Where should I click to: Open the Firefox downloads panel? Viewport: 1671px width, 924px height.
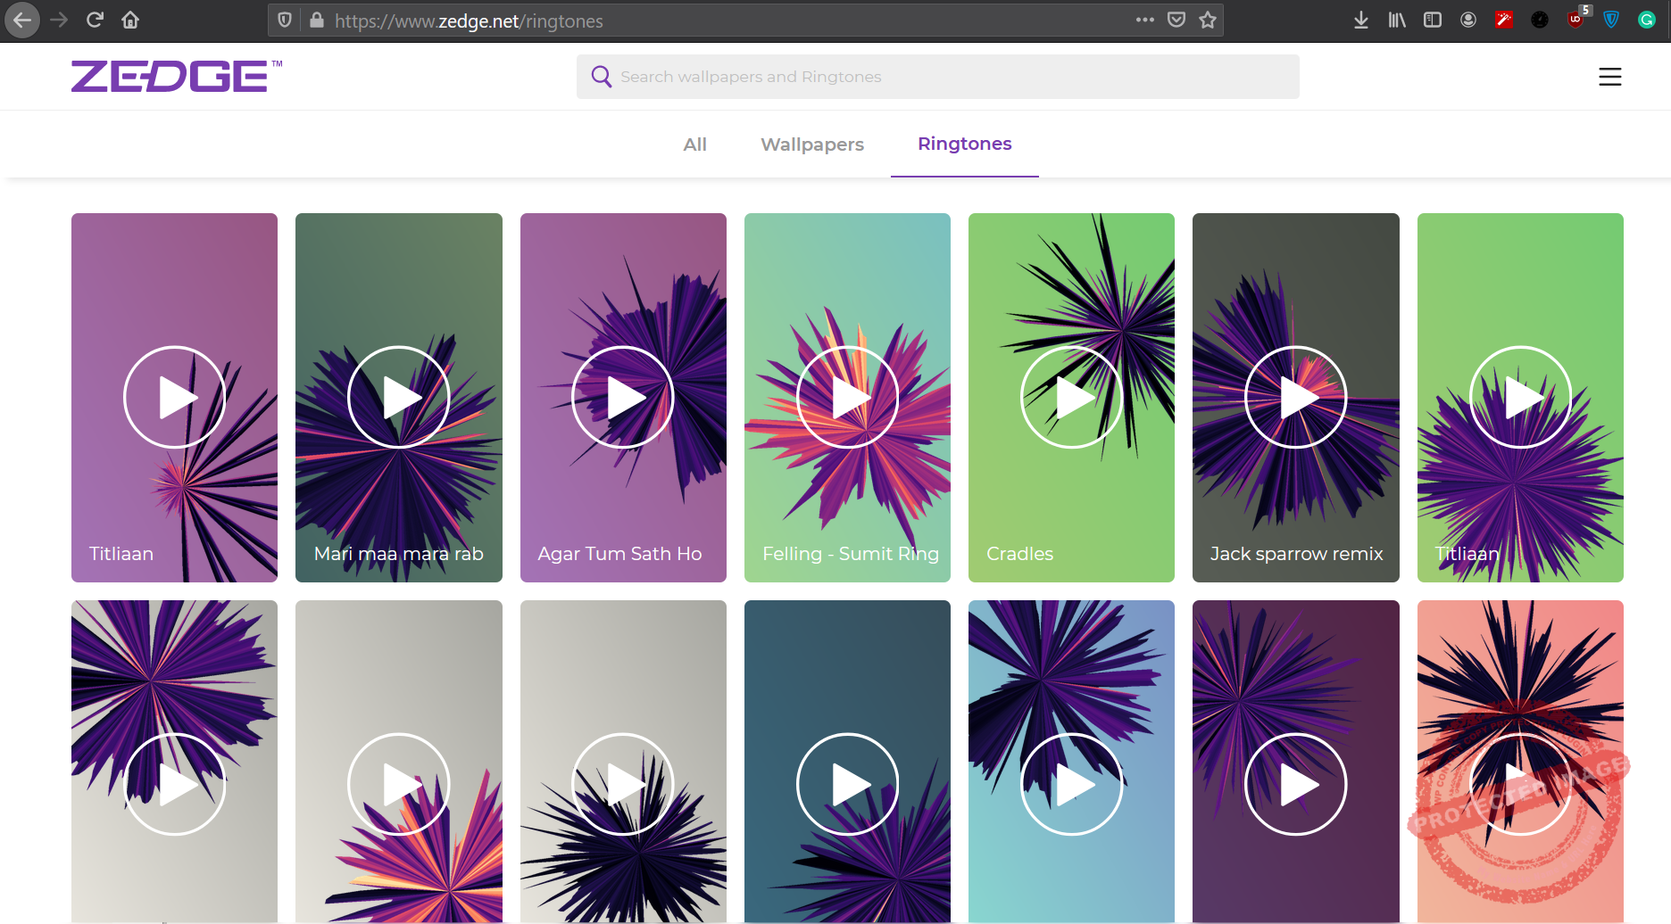tap(1361, 19)
